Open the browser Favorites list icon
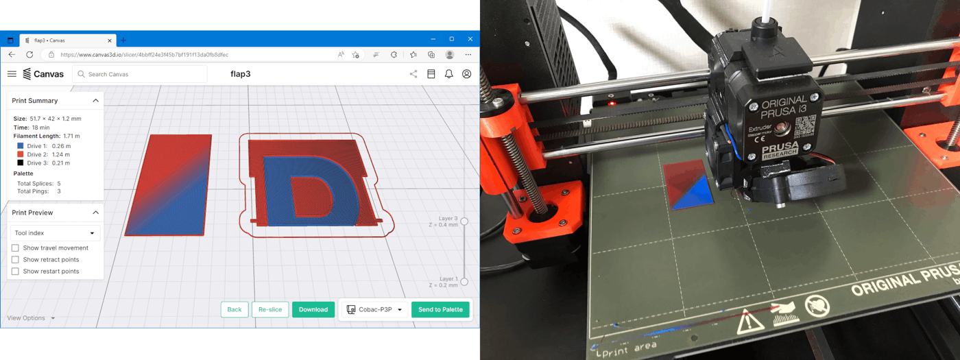The width and height of the screenshot is (960, 360). pos(413,55)
